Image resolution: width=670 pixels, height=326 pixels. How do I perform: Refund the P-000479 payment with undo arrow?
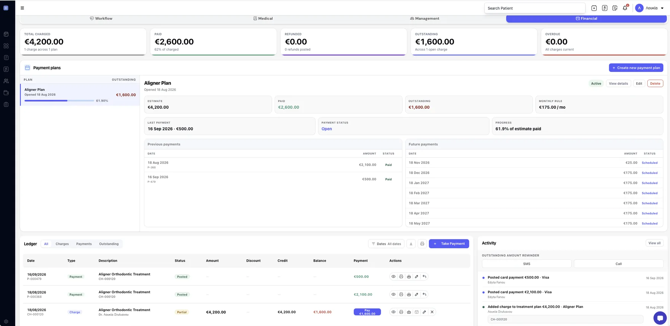[424, 277]
